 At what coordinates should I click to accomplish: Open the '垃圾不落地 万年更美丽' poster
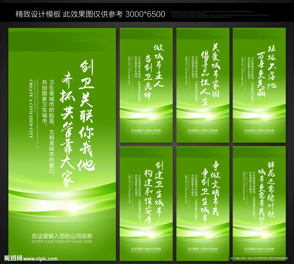tap(259, 85)
